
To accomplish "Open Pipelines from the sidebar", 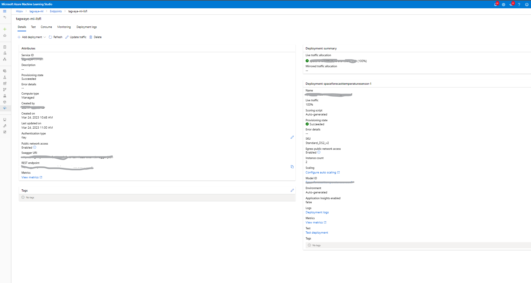I will click(x=5, y=90).
